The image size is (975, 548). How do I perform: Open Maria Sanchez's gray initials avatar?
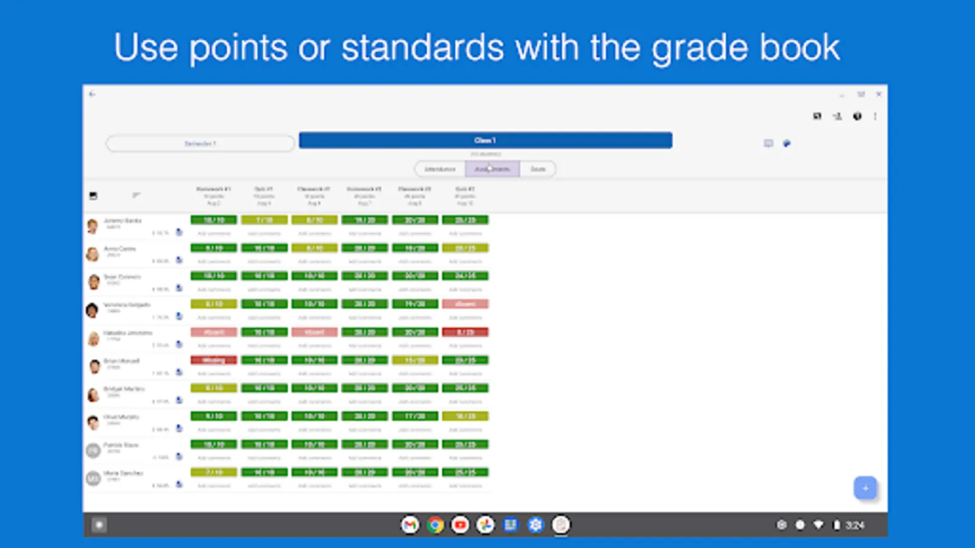[x=93, y=479]
